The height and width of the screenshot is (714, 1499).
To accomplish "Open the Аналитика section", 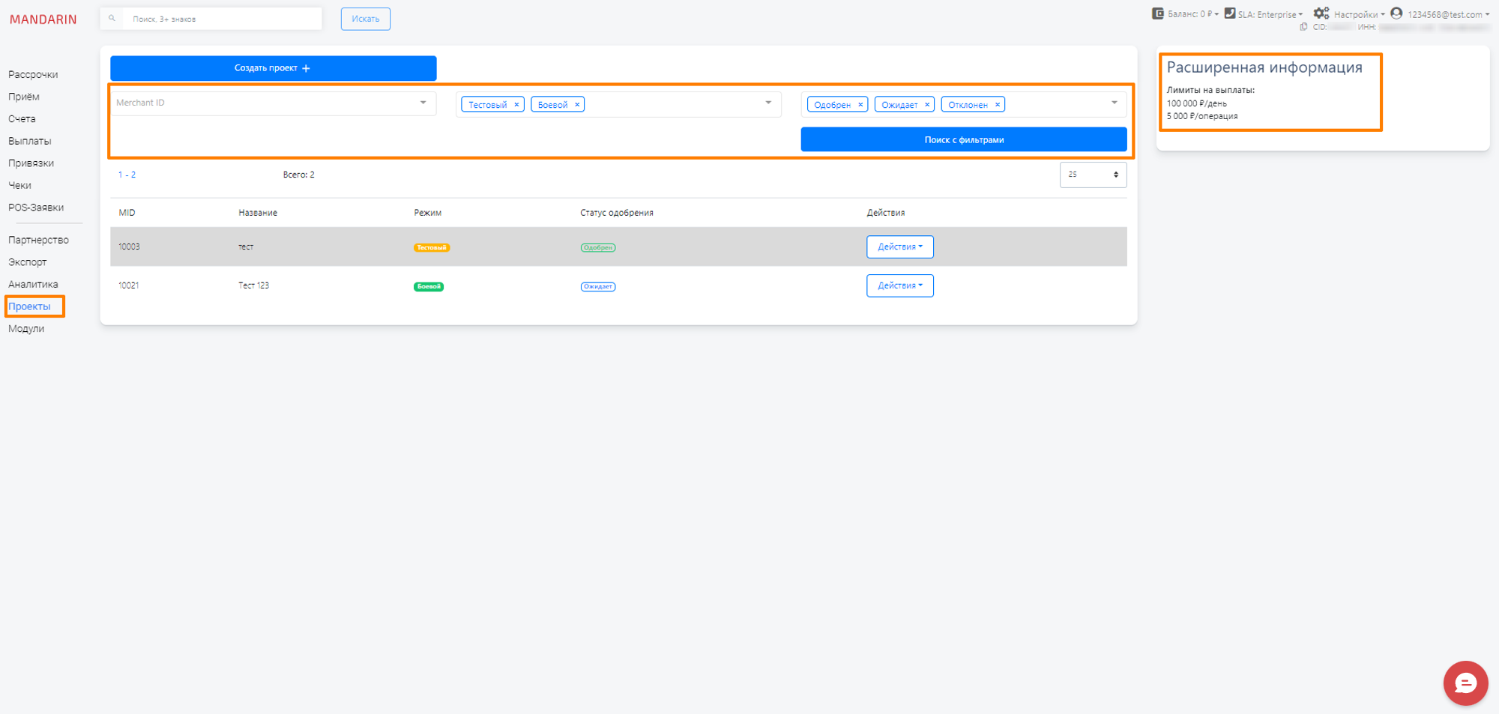I will [33, 284].
